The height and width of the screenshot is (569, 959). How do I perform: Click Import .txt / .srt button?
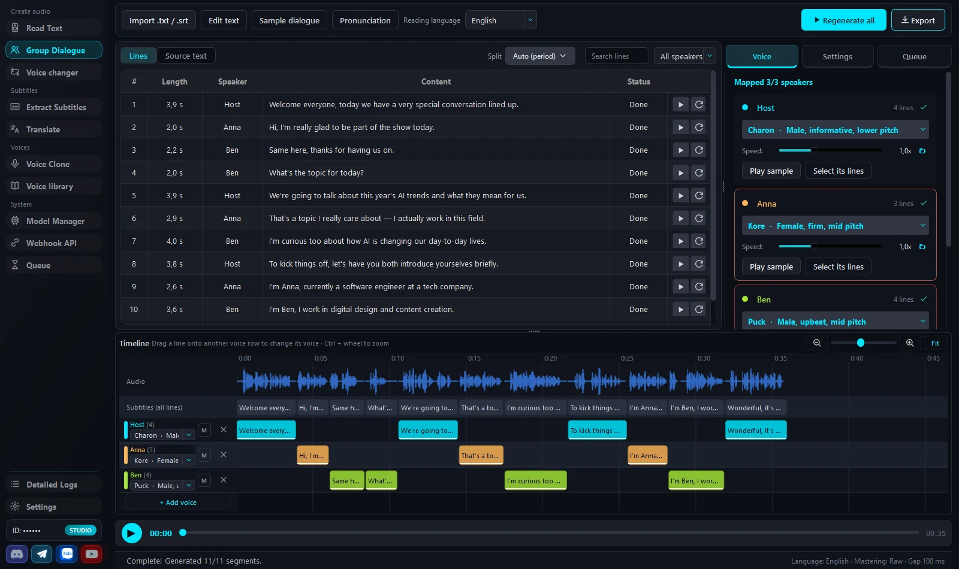[x=159, y=20]
